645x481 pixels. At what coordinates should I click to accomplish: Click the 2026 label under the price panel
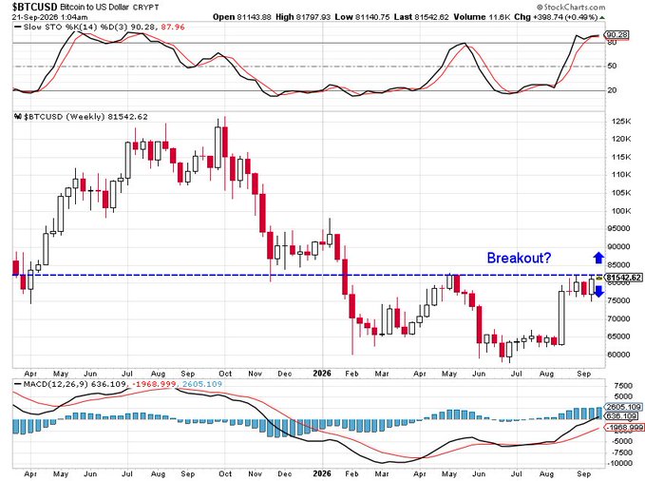tap(322, 373)
